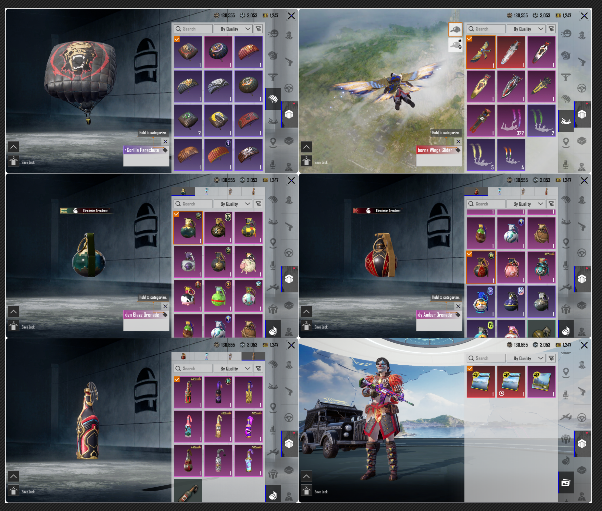Open By Quality dropdown in Gorilla Parachute panel
Viewport: 602px width, 511px height.
(x=233, y=29)
